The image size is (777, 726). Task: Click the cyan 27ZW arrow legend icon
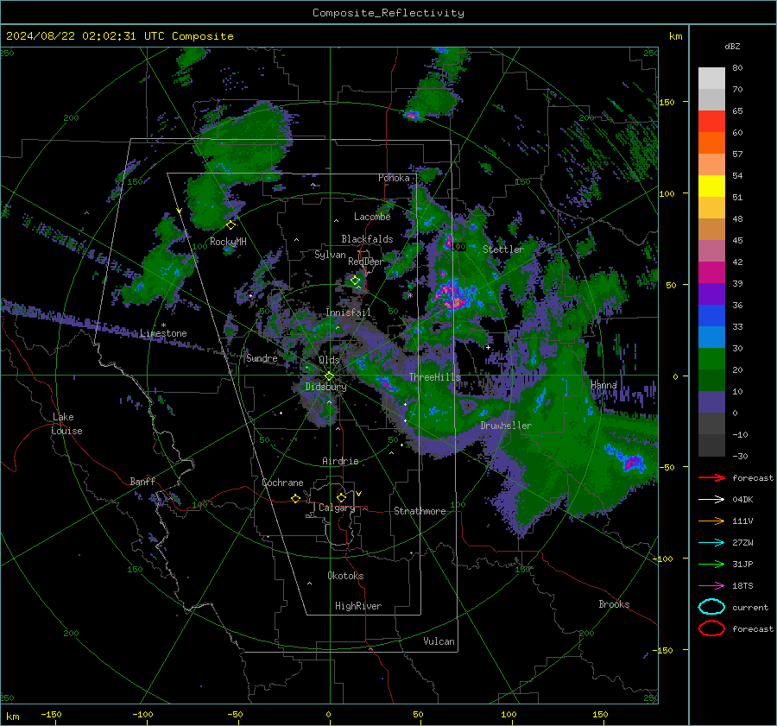click(x=711, y=543)
